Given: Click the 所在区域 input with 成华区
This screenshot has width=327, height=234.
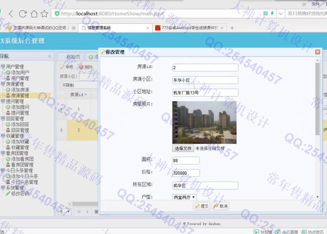Looking at the screenshot, I should click(205, 185).
